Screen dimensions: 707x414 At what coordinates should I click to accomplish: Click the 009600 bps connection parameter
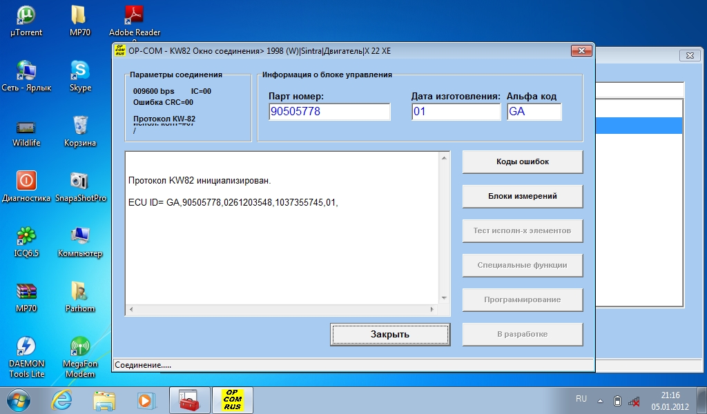pyautogui.click(x=154, y=92)
